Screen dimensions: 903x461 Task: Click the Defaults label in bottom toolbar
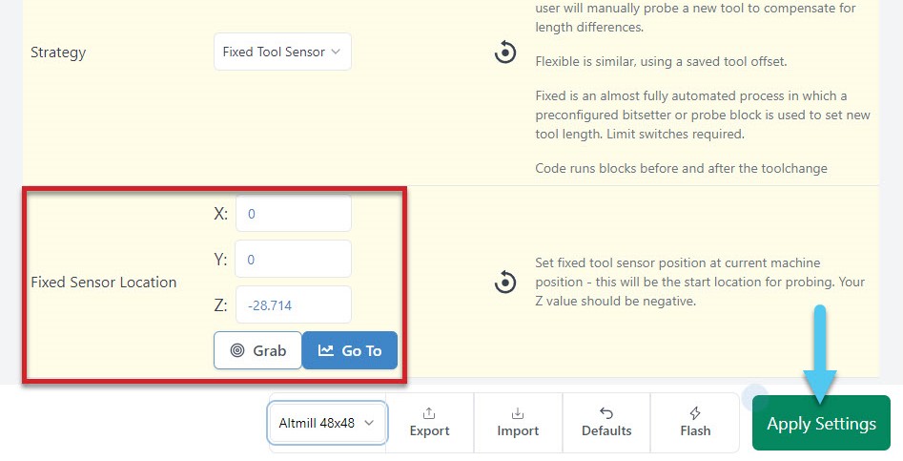(x=606, y=430)
